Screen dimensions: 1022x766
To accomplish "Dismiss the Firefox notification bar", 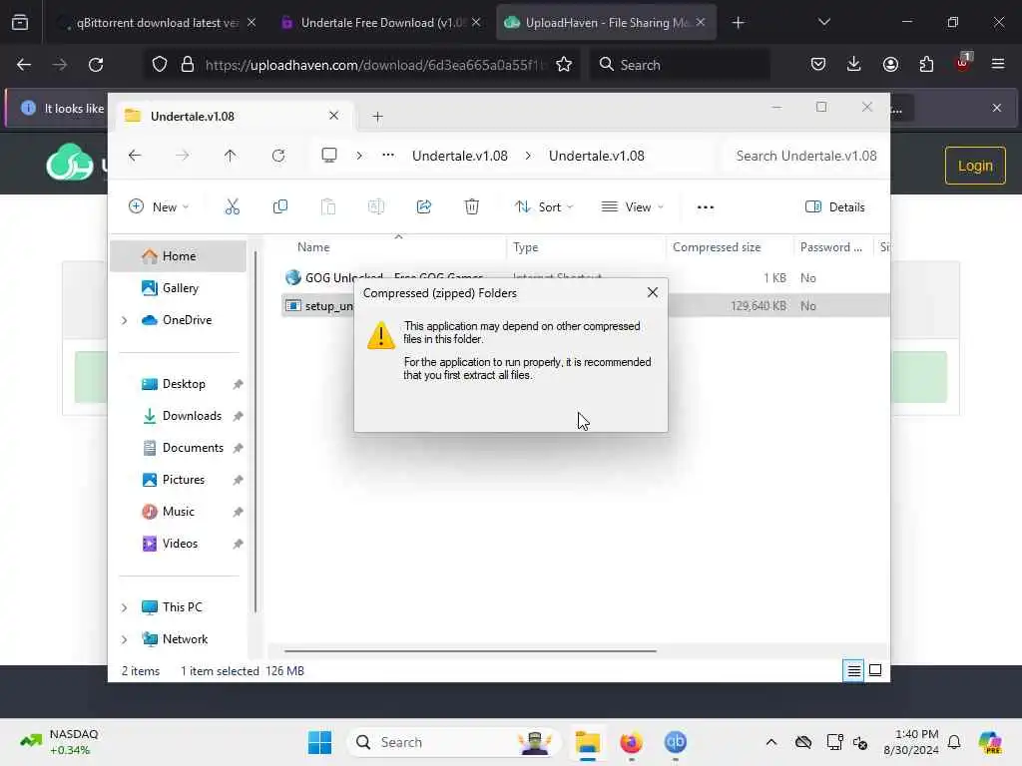I will [997, 108].
